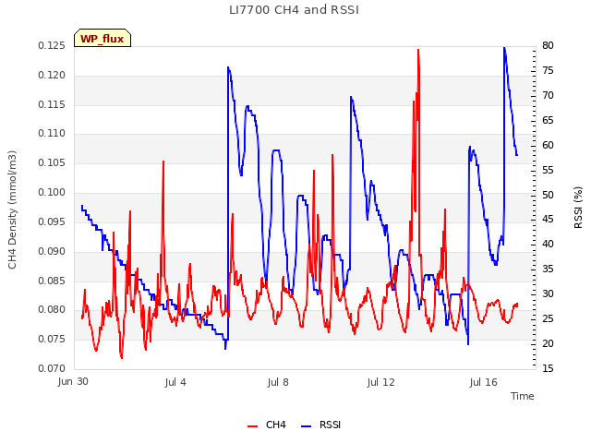
Task: Click the 60 right axis value
Action: (548, 145)
